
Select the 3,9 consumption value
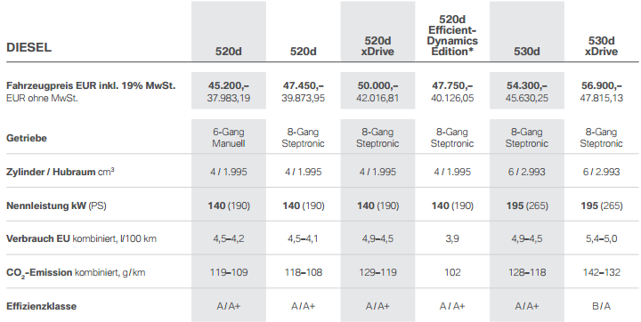[x=452, y=239]
